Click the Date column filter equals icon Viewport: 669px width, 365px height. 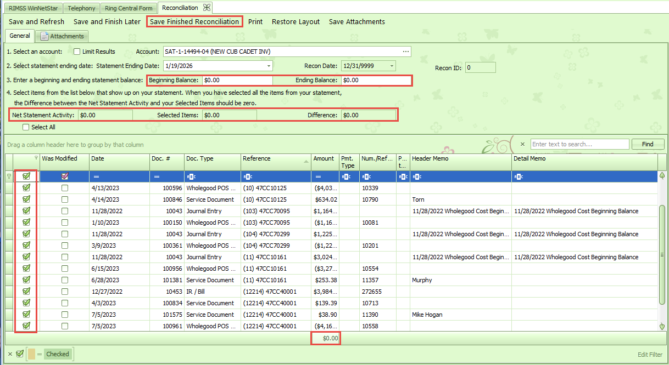click(x=96, y=176)
